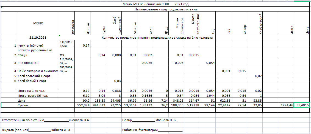The width and height of the screenshot is (311, 134).
Task: Click the 'Сумма' row label cell
Action: 38,105
